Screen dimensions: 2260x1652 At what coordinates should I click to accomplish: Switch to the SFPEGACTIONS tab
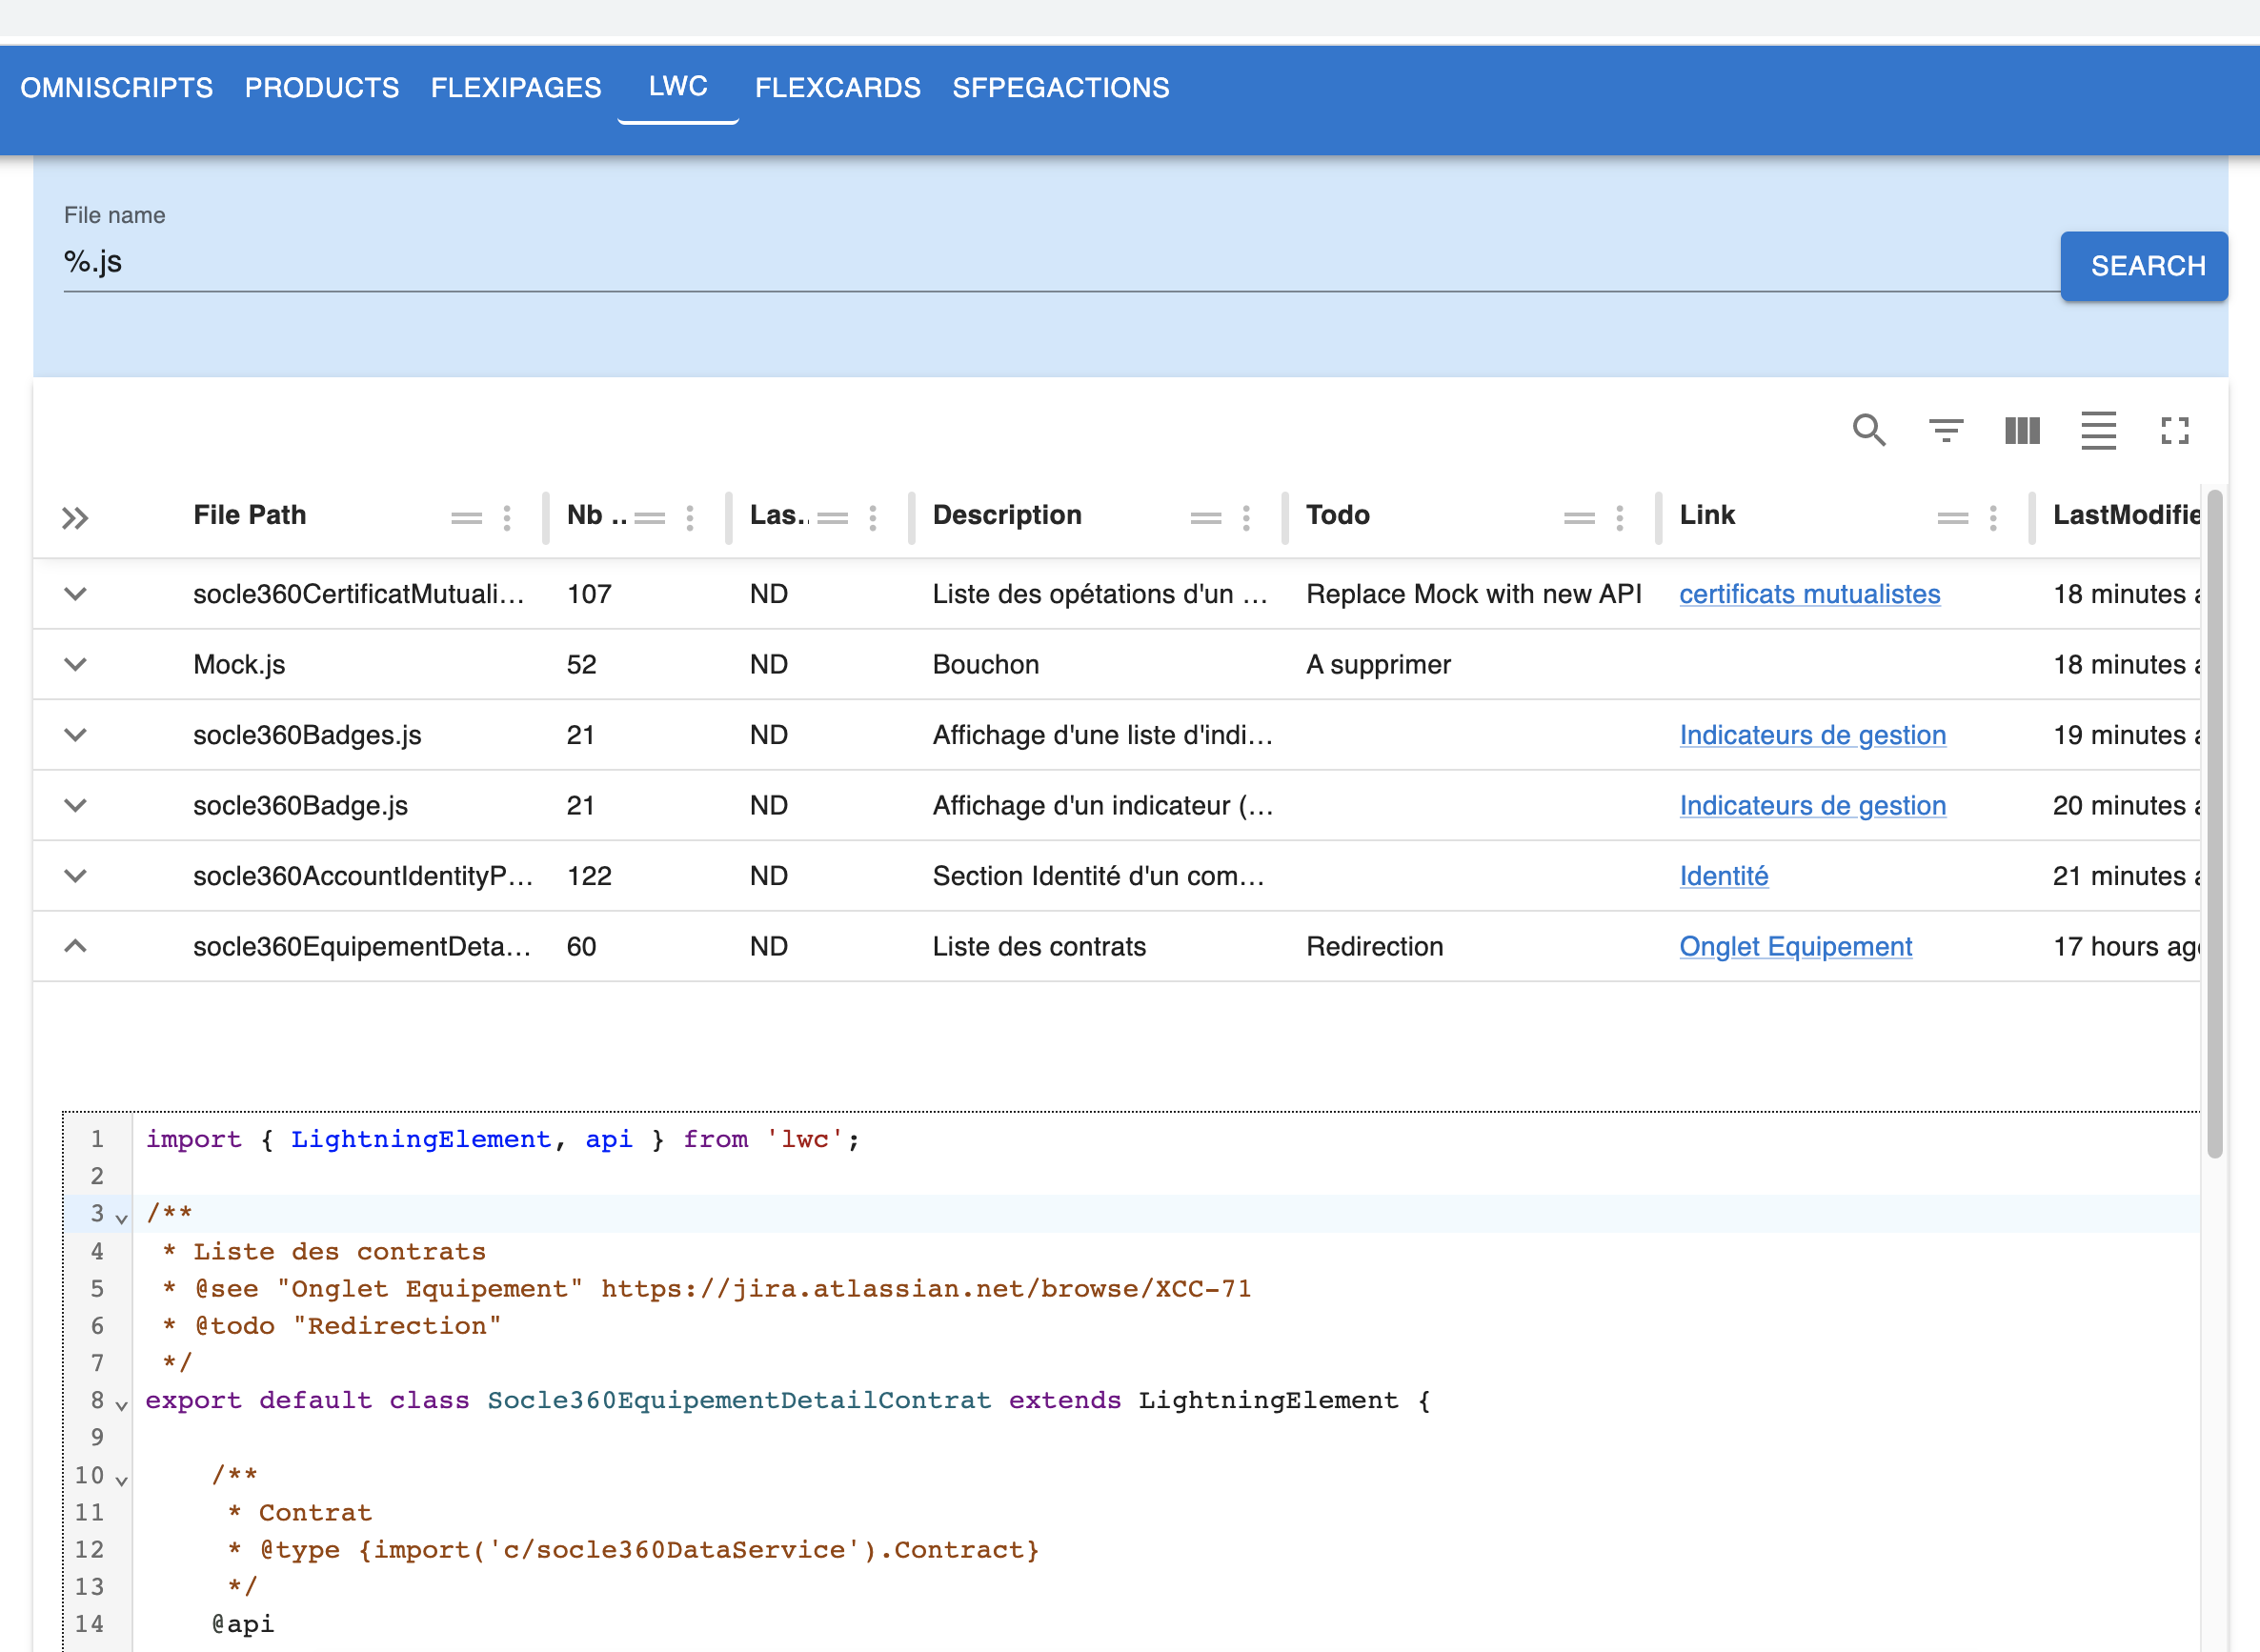tap(1061, 88)
